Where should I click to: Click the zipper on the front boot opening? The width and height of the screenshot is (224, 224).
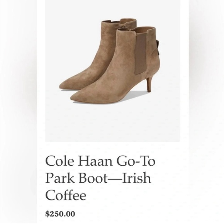(x=130, y=29)
